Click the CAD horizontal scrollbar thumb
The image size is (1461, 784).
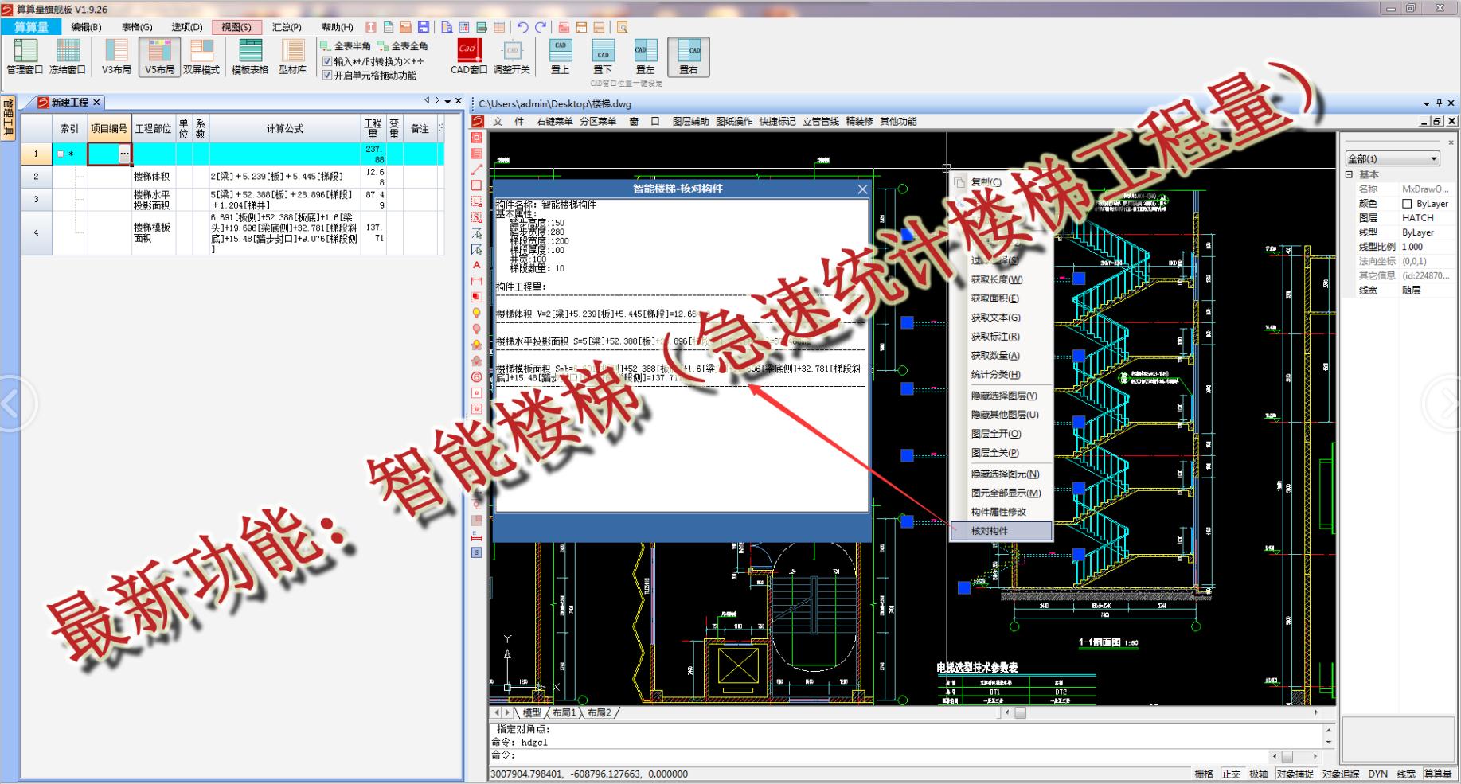coord(1020,713)
